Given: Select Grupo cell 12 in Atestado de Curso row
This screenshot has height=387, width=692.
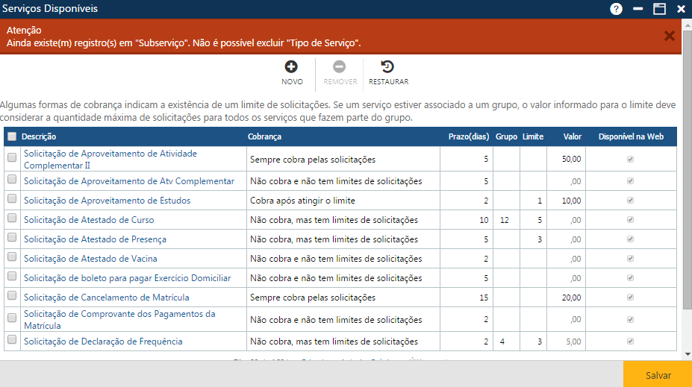Looking at the screenshot, I should click(x=506, y=220).
